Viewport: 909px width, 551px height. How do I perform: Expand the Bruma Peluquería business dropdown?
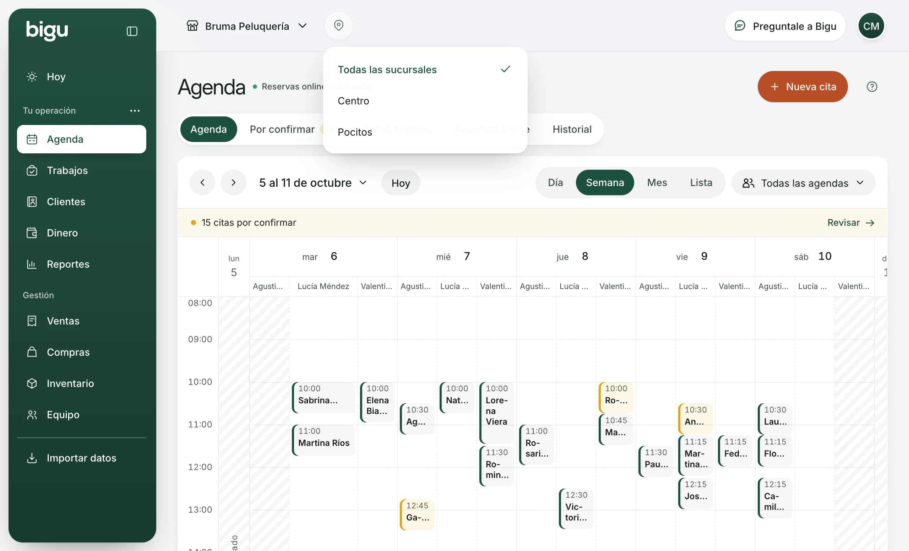pyautogui.click(x=247, y=26)
